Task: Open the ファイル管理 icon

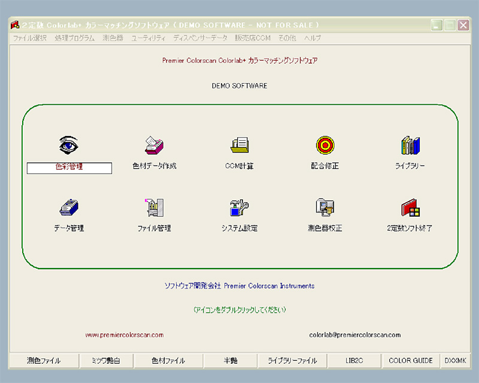Action: tap(154, 208)
